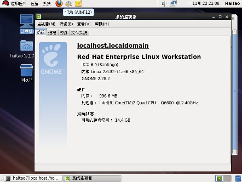Close the window behind System Monitor
This screenshot has width=242, height=182.
233,19
